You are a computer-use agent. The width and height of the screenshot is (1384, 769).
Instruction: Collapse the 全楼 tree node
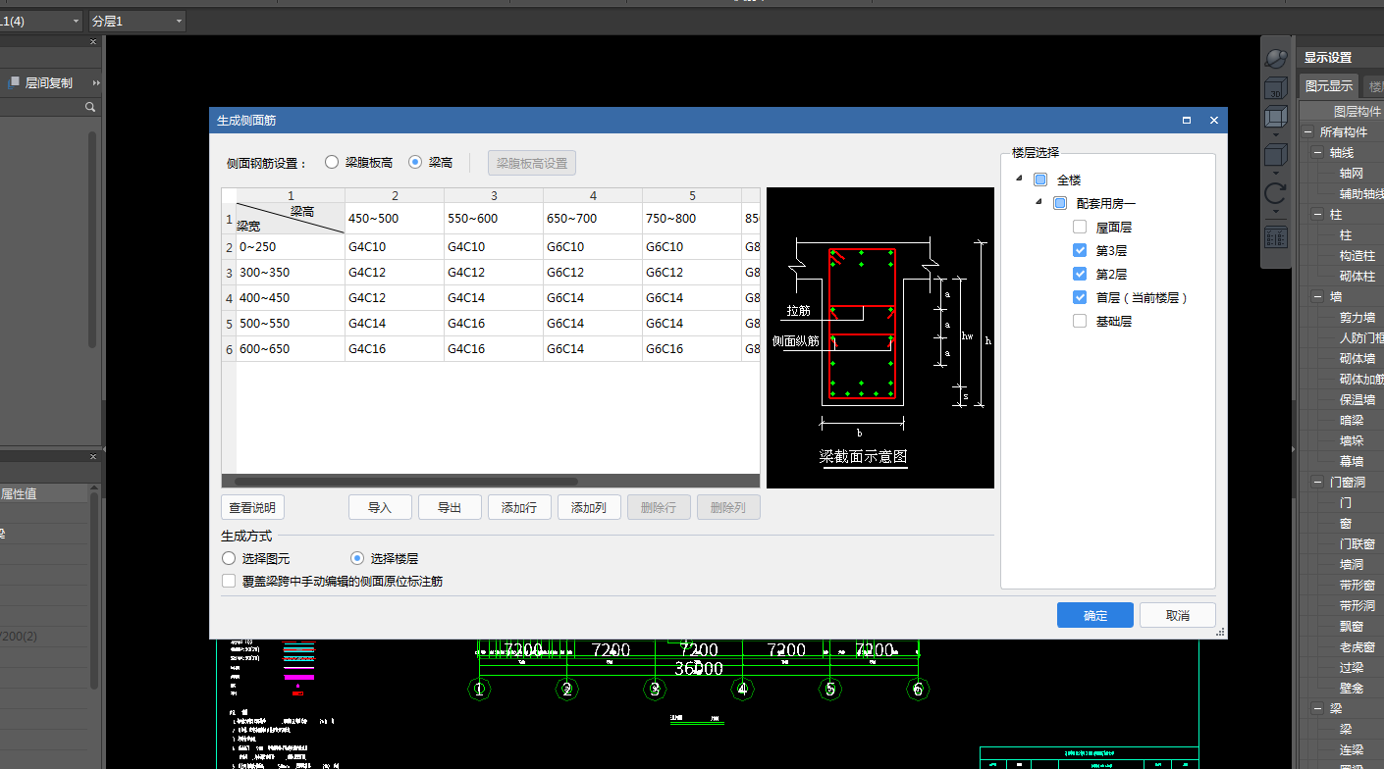pos(1018,179)
